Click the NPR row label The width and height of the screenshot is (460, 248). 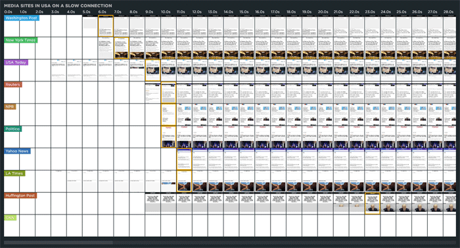[x=10, y=107]
